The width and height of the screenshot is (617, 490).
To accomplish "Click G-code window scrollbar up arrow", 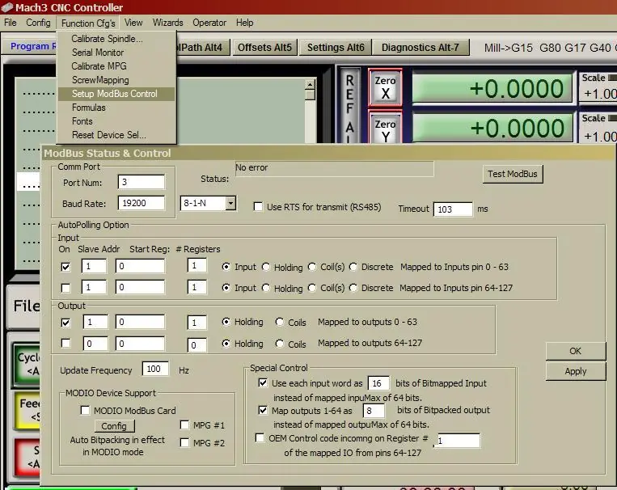I will coord(310,84).
